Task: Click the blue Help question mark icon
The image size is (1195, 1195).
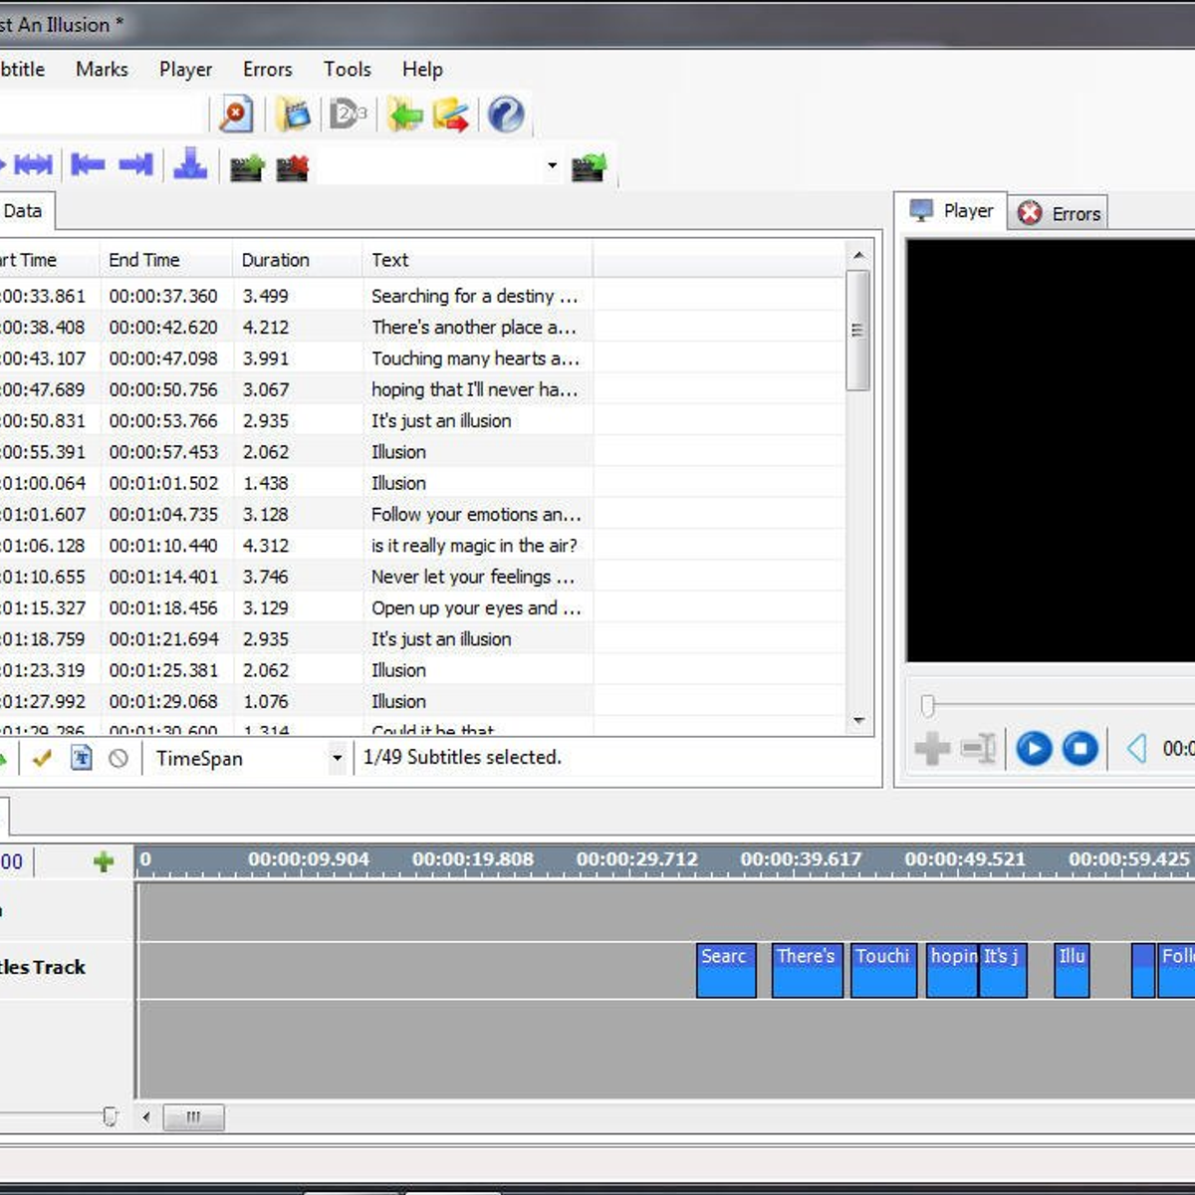Action: tap(505, 116)
